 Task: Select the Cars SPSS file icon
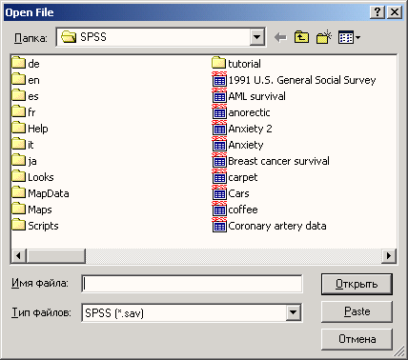pos(219,192)
